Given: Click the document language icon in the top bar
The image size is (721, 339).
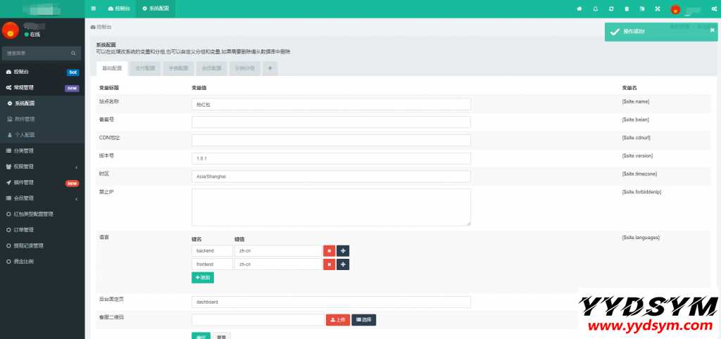Looking at the screenshot, I should (642, 8).
